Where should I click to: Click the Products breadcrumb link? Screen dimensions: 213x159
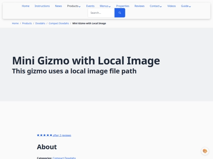[27, 24]
